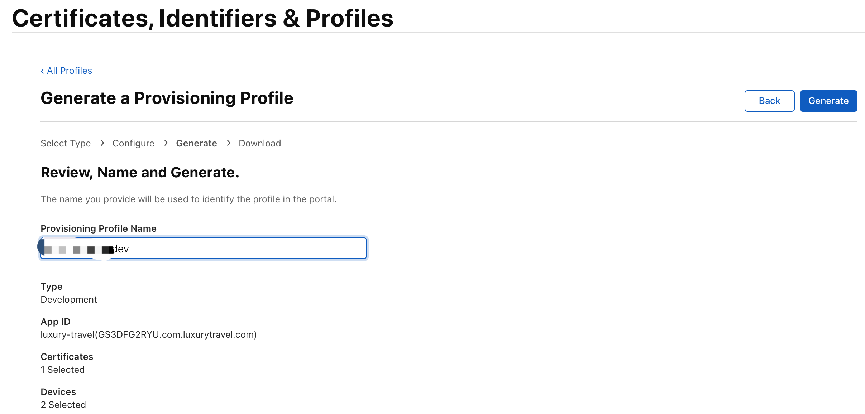Image resolution: width=865 pixels, height=414 pixels.
Task: Click chevron between Generate and Download
Action: click(229, 143)
